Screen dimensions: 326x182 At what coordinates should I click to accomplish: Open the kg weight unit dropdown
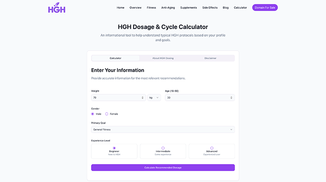click(x=154, y=98)
